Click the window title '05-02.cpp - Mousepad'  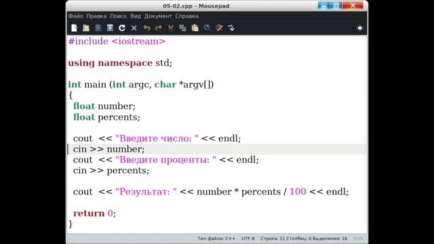click(x=196, y=6)
